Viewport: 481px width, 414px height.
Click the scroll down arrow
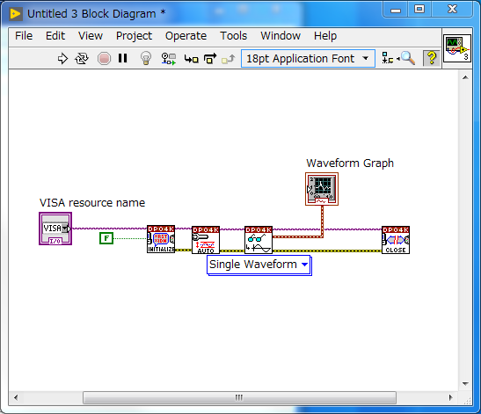point(465,383)
